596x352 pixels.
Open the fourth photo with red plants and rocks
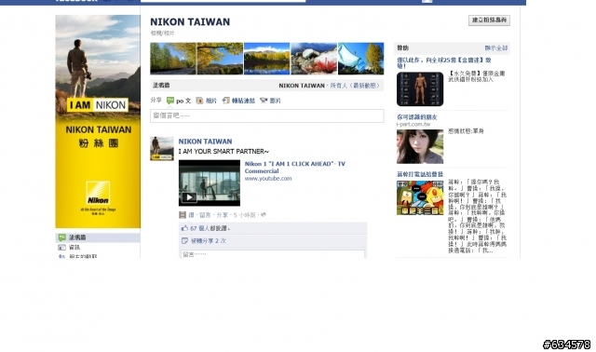[314, 58]
